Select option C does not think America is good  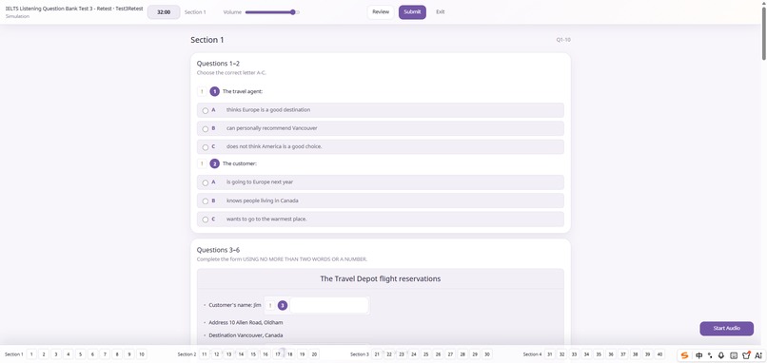[x=380, y=146]
